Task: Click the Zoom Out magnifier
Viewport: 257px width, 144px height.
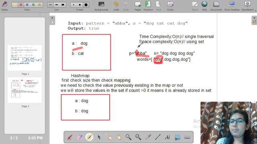Action: [x=138, y=137]
